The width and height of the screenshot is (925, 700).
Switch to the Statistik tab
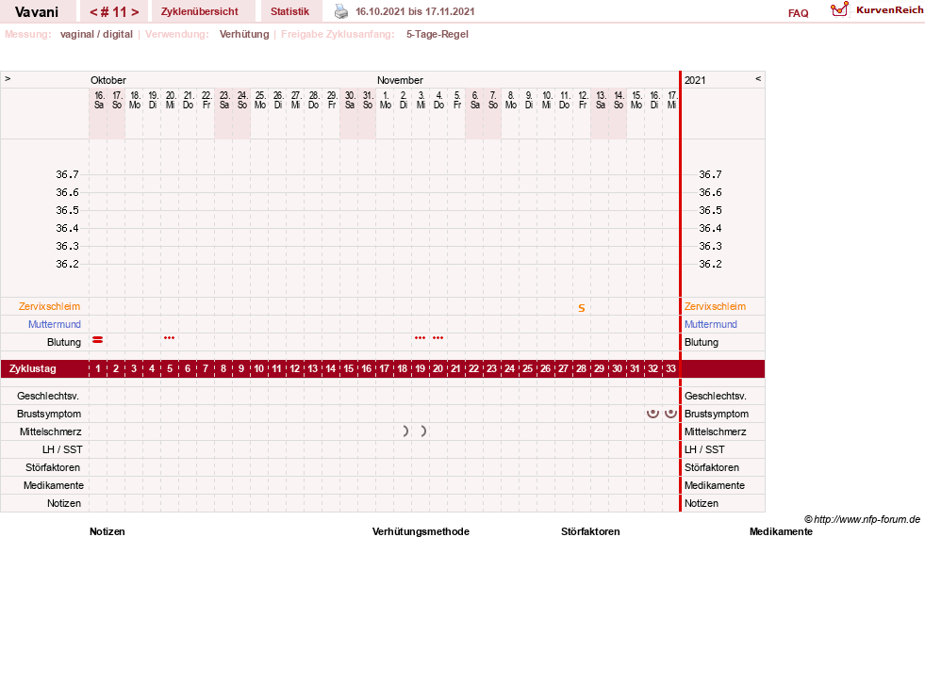(x=289, y=11)
